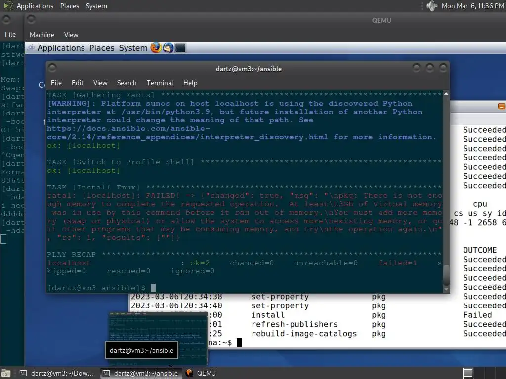The height and width of the screenshot is (379, 506).
Task: Open the host Applications menu
Action: click(x=35, y=6)
